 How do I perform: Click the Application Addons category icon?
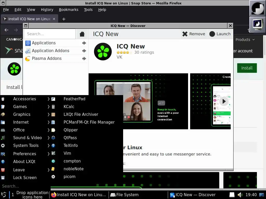tap(28, 51)
